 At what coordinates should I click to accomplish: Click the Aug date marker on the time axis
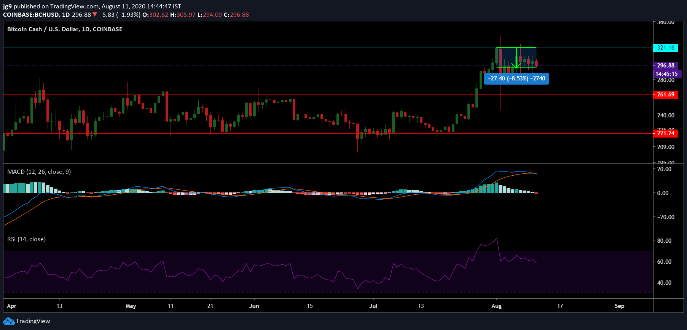tap(496, 306)
